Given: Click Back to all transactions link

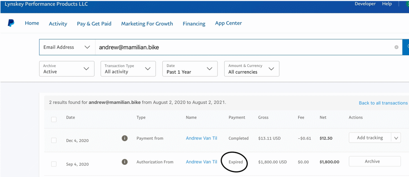Looking at the screenshot, I should click(x=383, y=103).
